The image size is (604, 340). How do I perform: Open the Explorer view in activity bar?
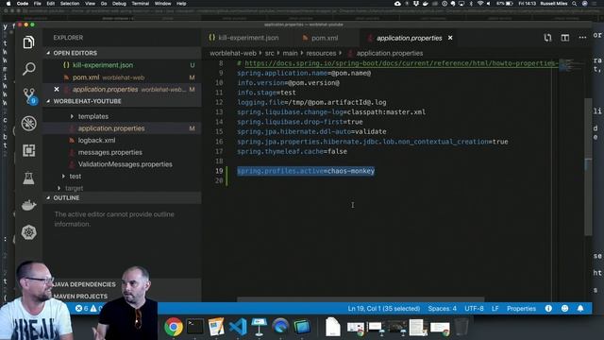28,42
